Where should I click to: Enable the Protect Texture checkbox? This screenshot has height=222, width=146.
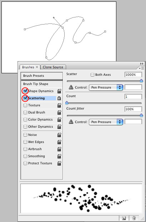[25, 163]
